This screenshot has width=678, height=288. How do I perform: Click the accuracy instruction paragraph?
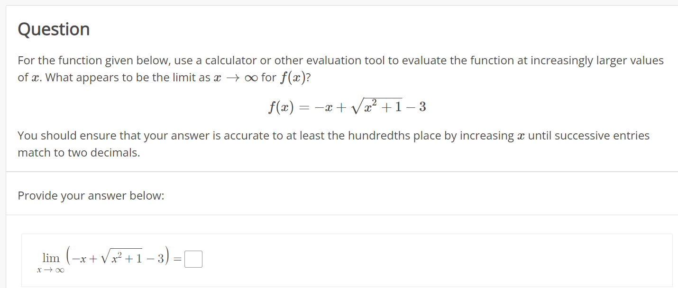point(332,143)
